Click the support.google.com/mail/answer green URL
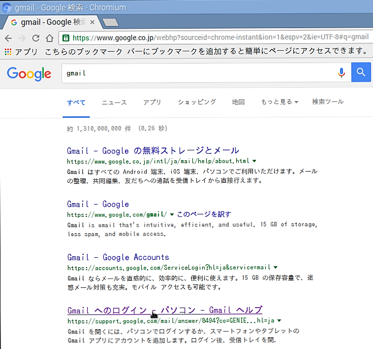 click(171, 321)
